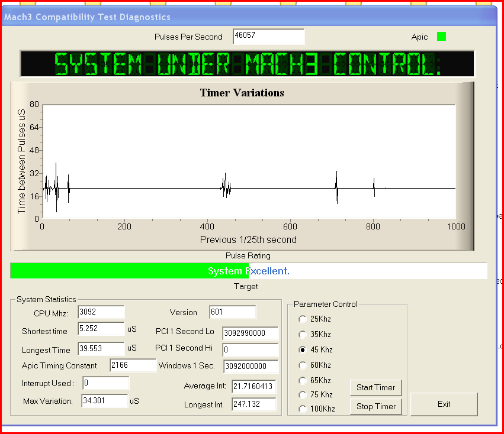Click the SYSTEM UNDER MACH3 CONTROL display
This screenshot has height=434, width=504.
[x=247, y=63]
